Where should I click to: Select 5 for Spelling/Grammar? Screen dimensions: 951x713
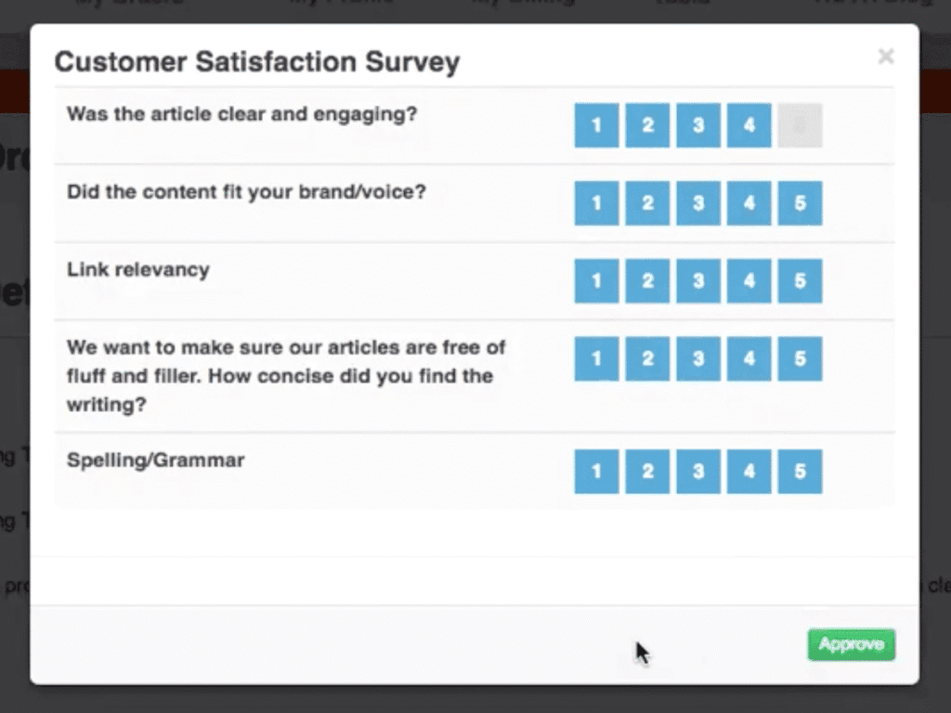pyautogui.click(x=800, y=472)
